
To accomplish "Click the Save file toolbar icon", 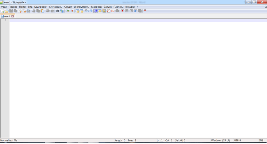I will coord(11,11).
